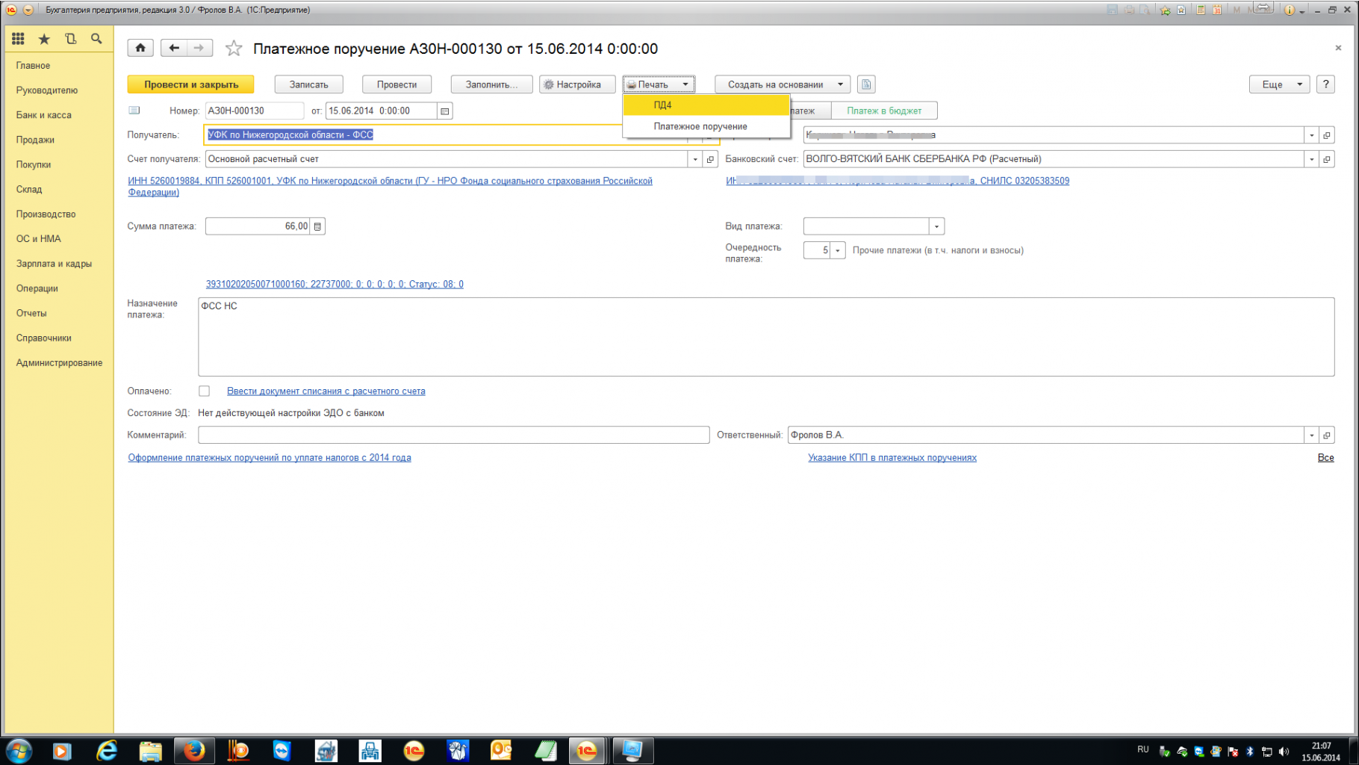
Task: Open help with the question mark button
Action: [1325, 84]
